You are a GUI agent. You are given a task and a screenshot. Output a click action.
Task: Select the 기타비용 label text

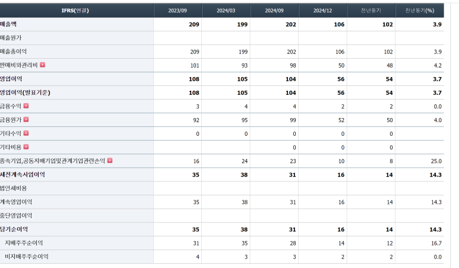(11, 147)
